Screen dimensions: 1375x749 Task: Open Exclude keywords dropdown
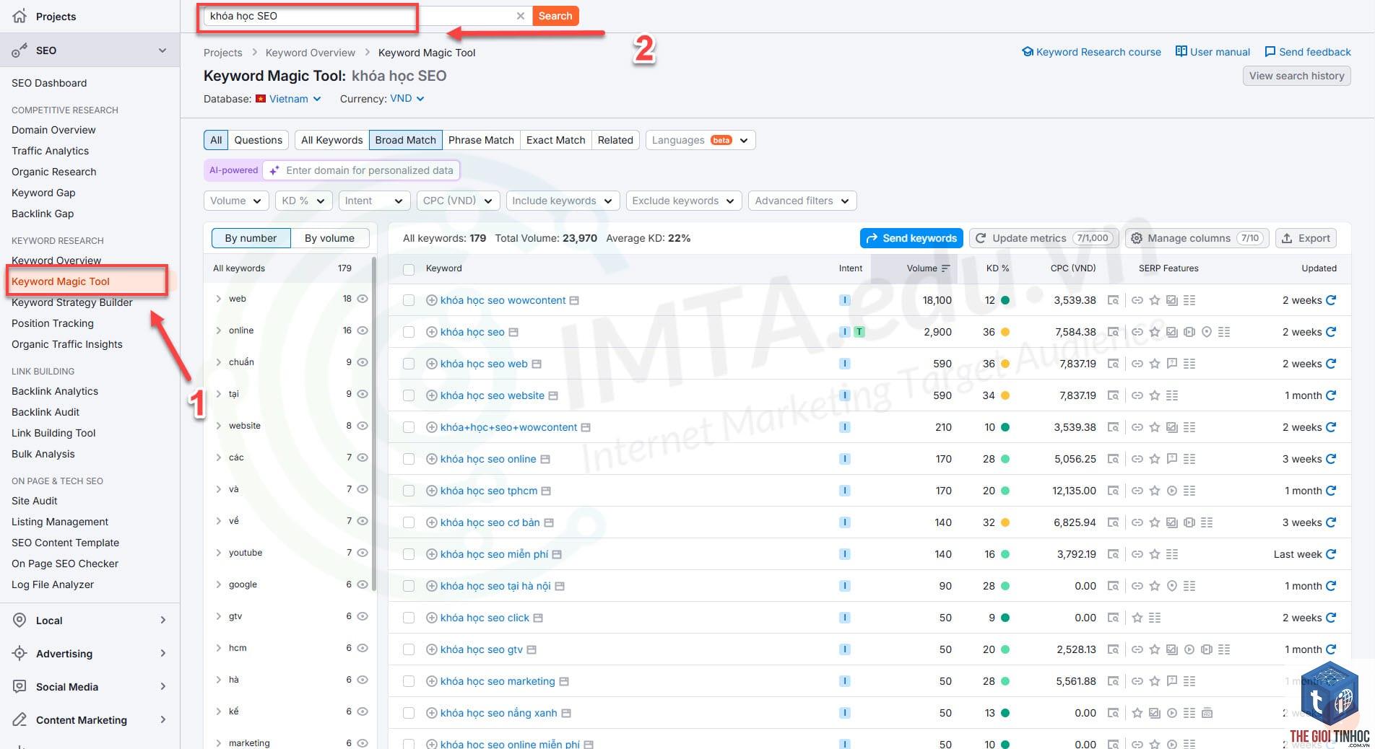(x=684, y=201)
